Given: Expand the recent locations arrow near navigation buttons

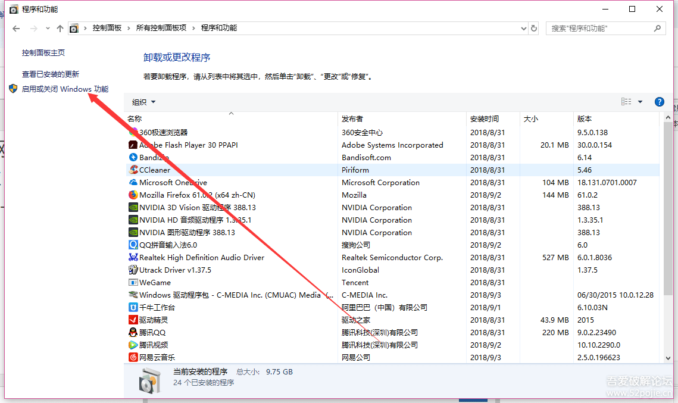Looking at the screenshot, I should 47,28.
